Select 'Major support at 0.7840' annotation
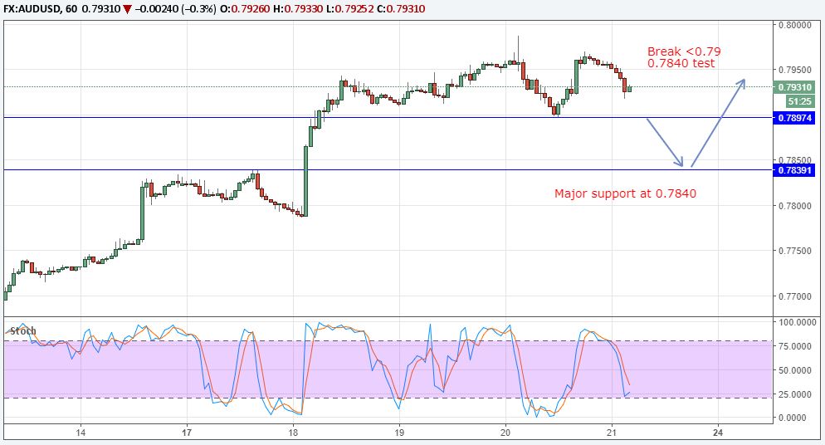 [625, 193]
